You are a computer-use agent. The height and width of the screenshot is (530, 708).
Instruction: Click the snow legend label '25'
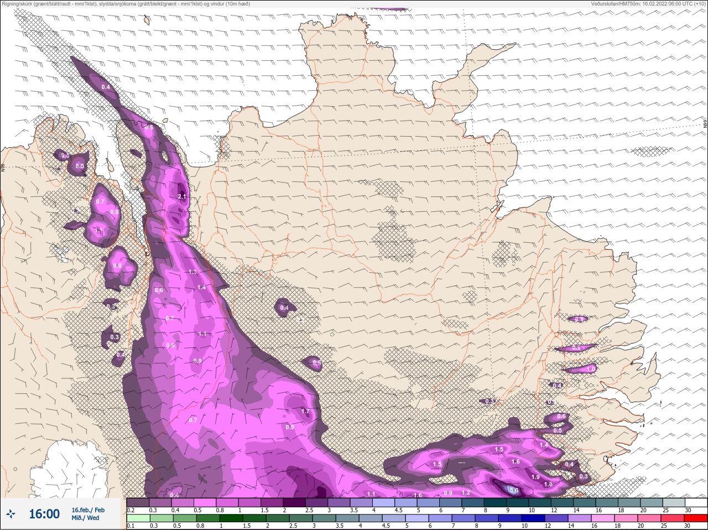665,510
